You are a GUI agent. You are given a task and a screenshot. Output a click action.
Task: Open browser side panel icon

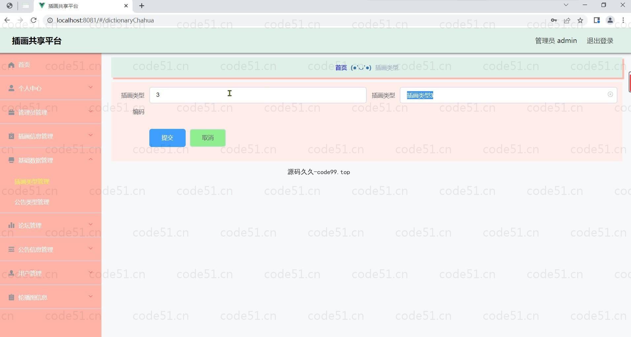597,20
